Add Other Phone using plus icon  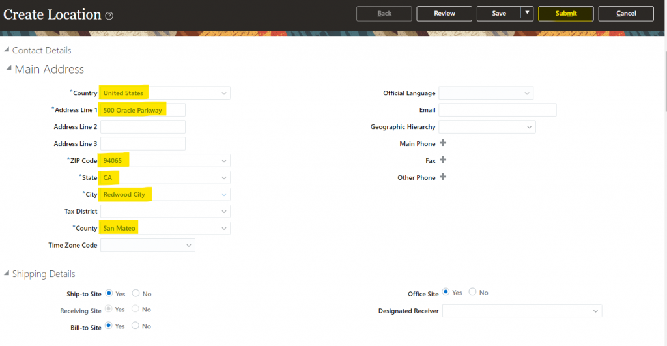click(x=443, y=177)
